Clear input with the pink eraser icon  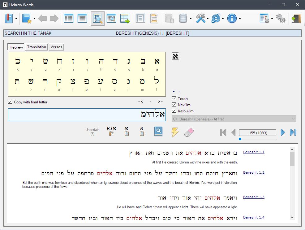[x=189, y=132]
